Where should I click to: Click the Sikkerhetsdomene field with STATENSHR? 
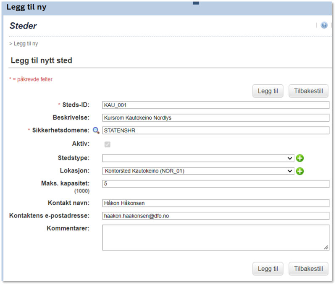point(216,131)
